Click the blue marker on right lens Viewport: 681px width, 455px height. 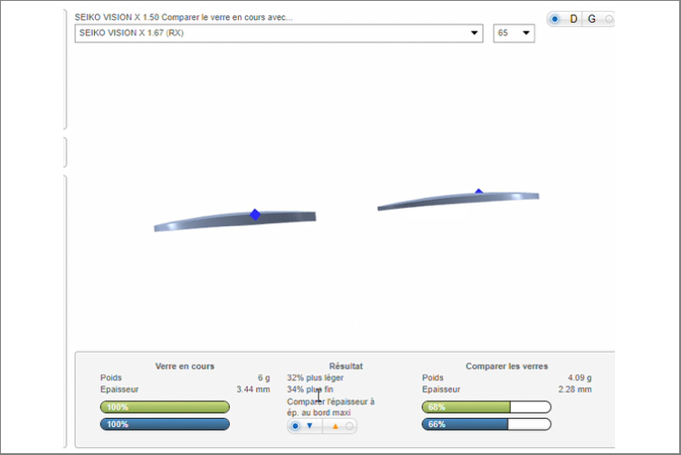tap(478, 191)
